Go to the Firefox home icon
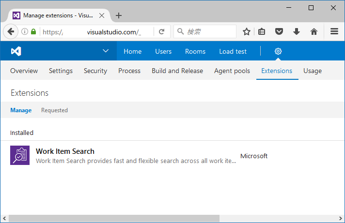Image resolution: width=345 pixels, height=223 pixels. pos(314,32)
